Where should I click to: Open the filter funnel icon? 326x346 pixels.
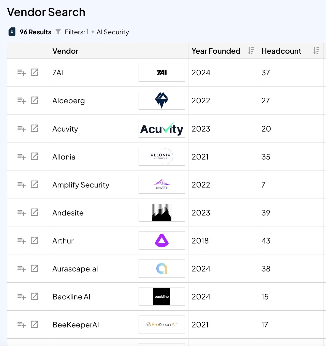pos(58,32)
